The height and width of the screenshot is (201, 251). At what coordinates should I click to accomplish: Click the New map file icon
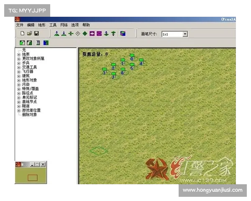[x=22, y=33]
